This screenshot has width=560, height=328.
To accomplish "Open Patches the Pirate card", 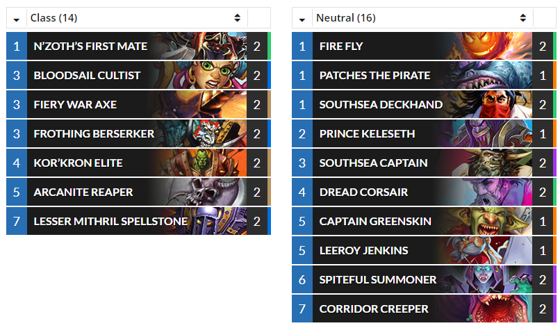I will [424, 75].
